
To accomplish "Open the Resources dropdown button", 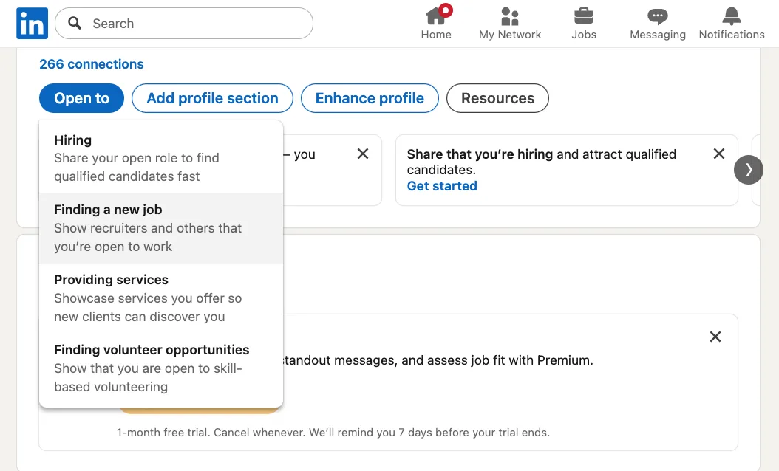I will point(497,98).
